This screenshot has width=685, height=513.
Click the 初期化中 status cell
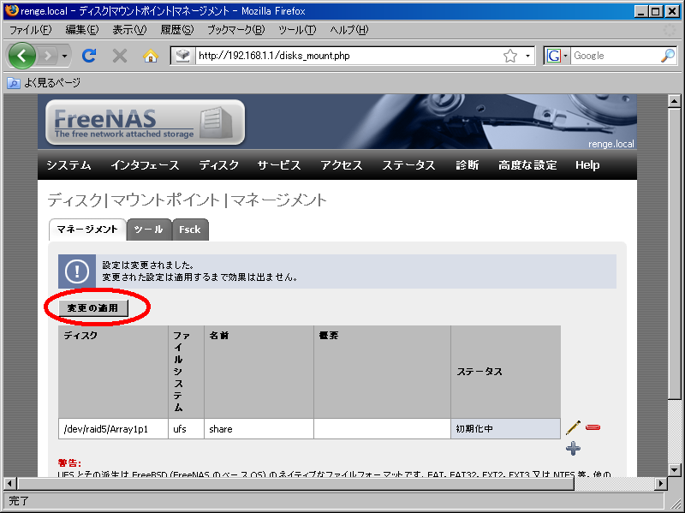[x=505, y=429]
